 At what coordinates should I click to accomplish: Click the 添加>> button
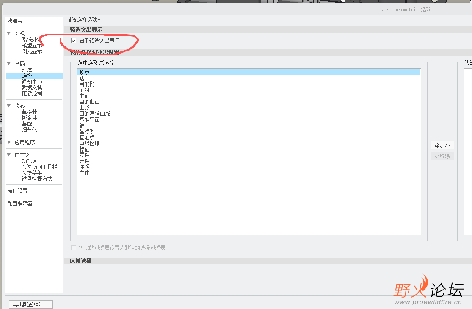click(x=442, y=145)
